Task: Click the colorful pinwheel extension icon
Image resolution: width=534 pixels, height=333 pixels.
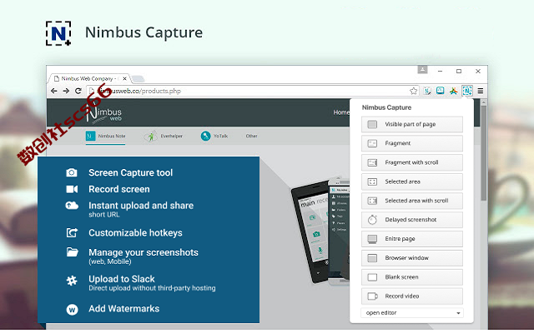Action: (x=453, y=91)
